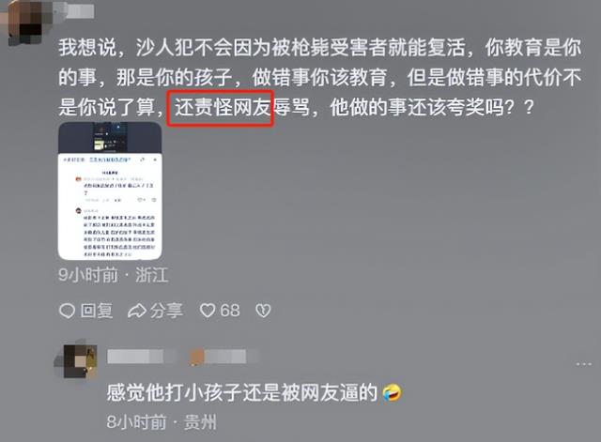Tap the 贵州 location label
601x442 pixels.
point(200,422)
